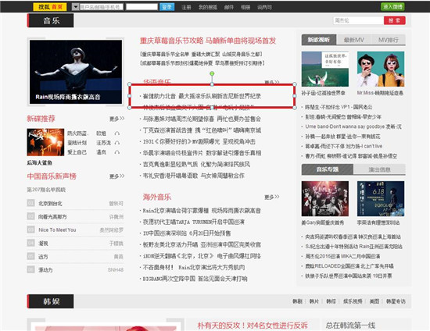Image resolution: width=430 pixels, height=331 pixels.
Task: Switch to the 演出信息 tab
Action: pos(379,169)
